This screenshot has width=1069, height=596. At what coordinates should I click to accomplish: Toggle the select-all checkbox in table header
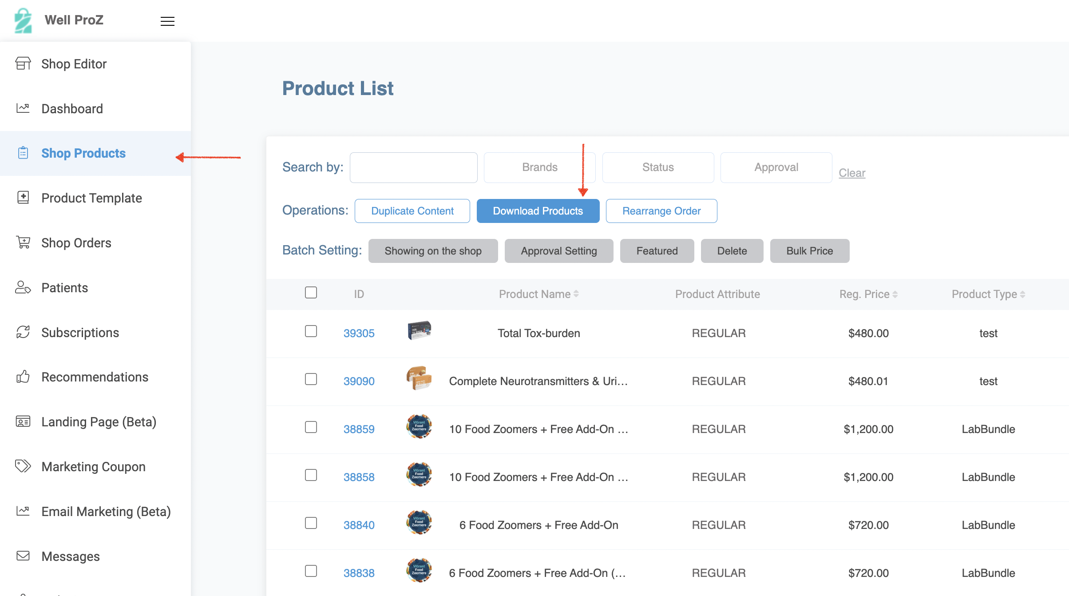pos(311,293)
